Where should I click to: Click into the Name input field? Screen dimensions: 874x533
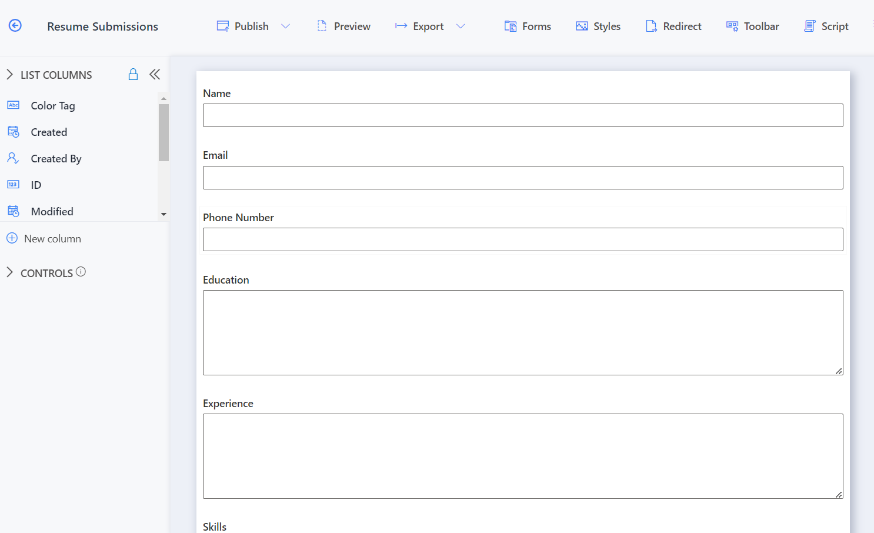coord(523,115)
